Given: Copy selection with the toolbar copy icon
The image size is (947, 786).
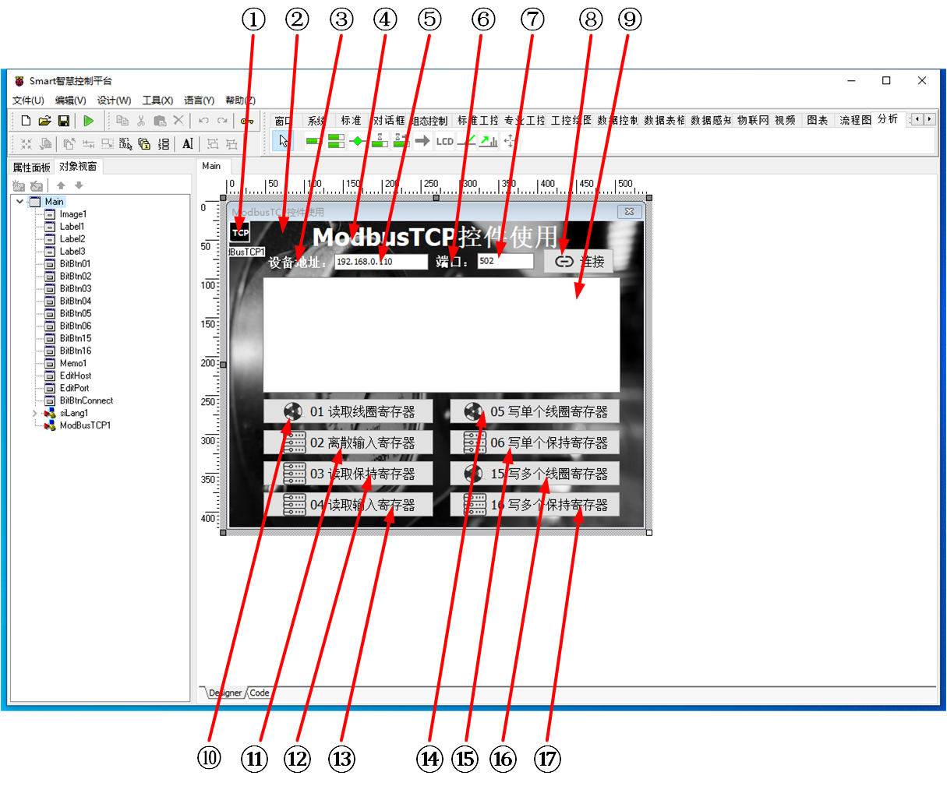Looking at the screenshot, I should [122, 121].
